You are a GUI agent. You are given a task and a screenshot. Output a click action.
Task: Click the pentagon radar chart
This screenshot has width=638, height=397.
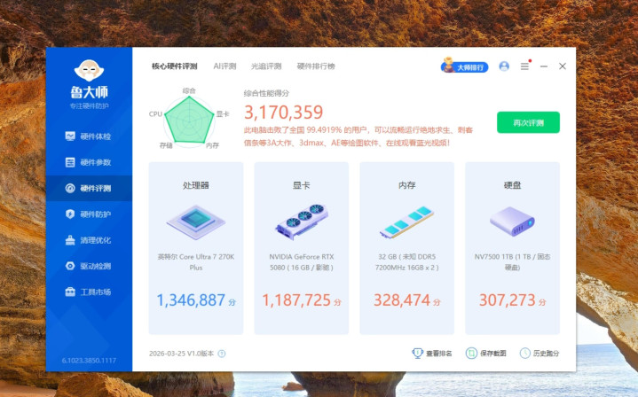tap(189, 120)
